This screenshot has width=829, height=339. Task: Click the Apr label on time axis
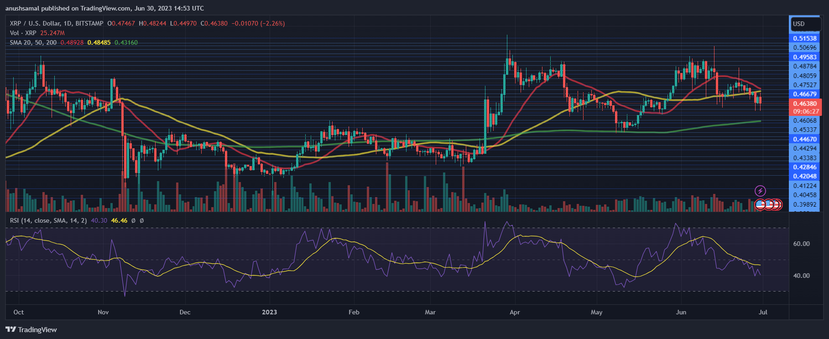click(515, 312)
